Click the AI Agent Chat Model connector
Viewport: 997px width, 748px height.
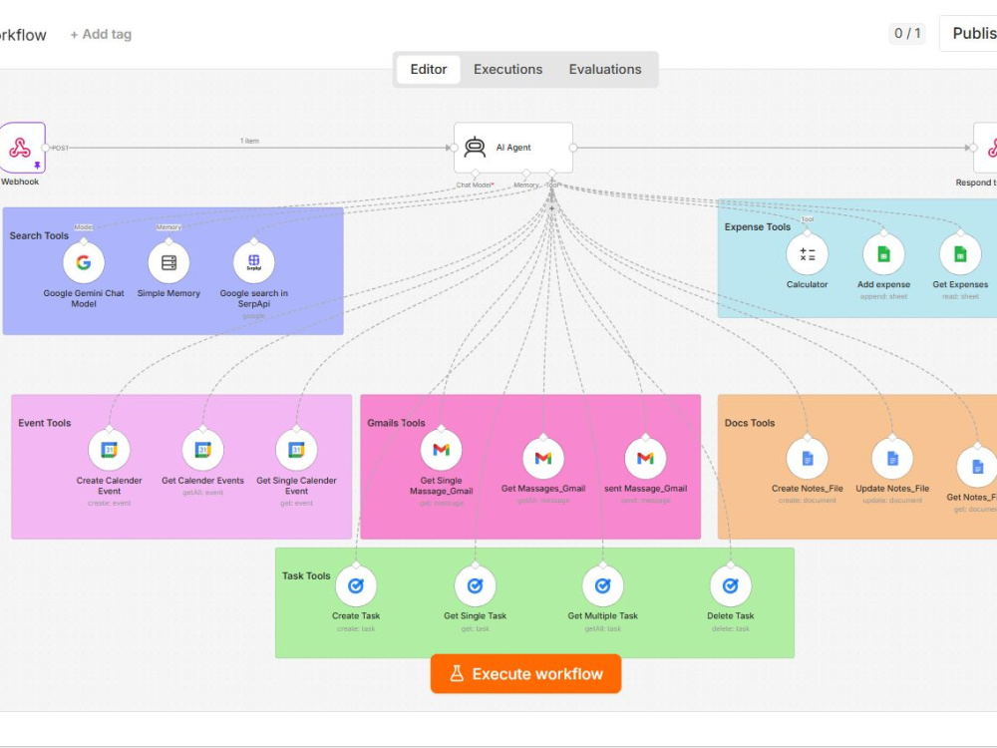[x=475, y=173]
